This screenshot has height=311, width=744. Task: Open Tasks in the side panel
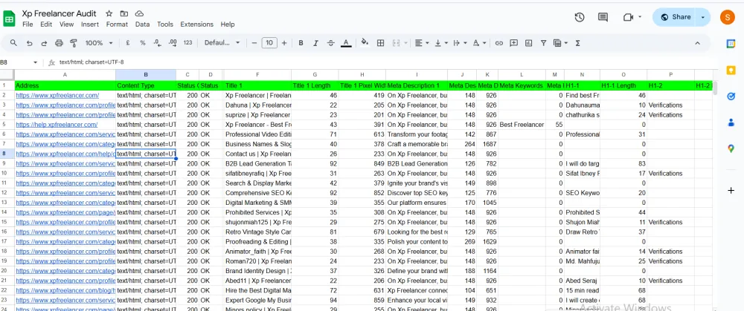pos(731,96)
